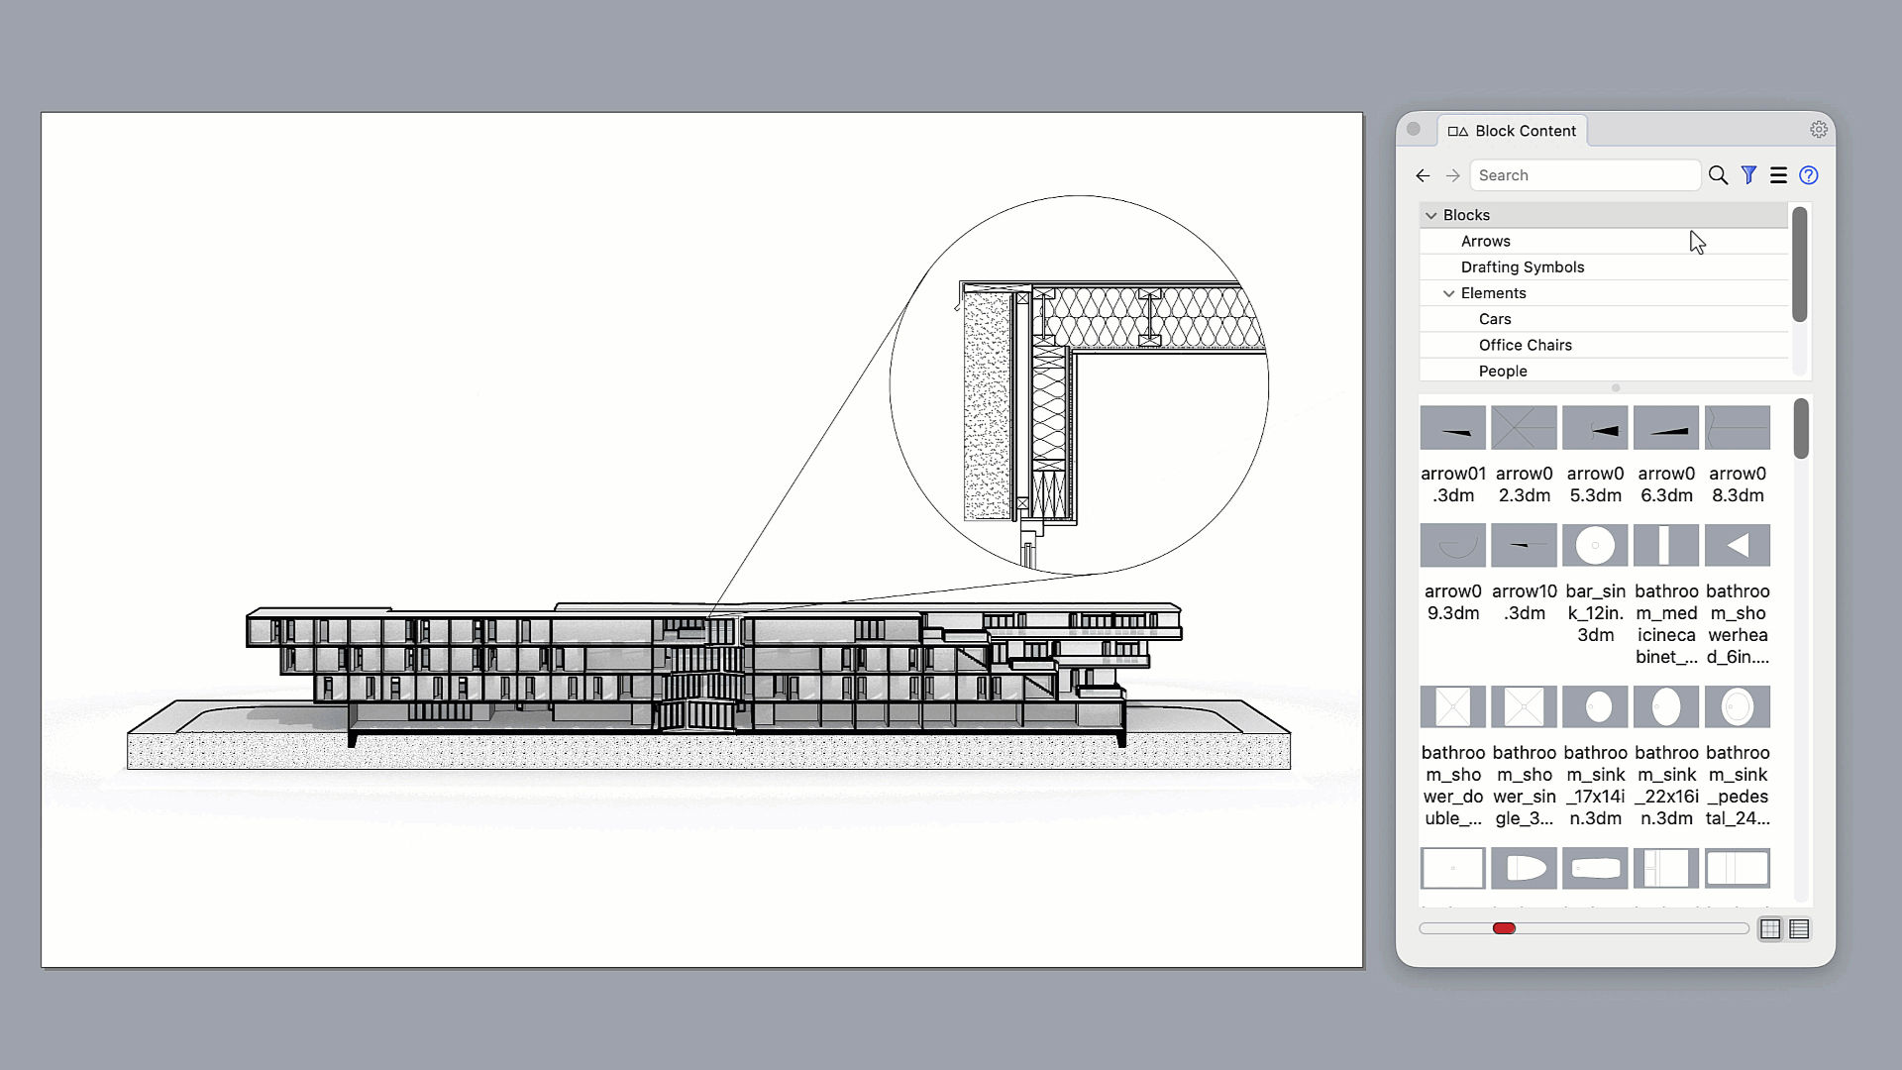Switch to list view

coord(1800,929)
